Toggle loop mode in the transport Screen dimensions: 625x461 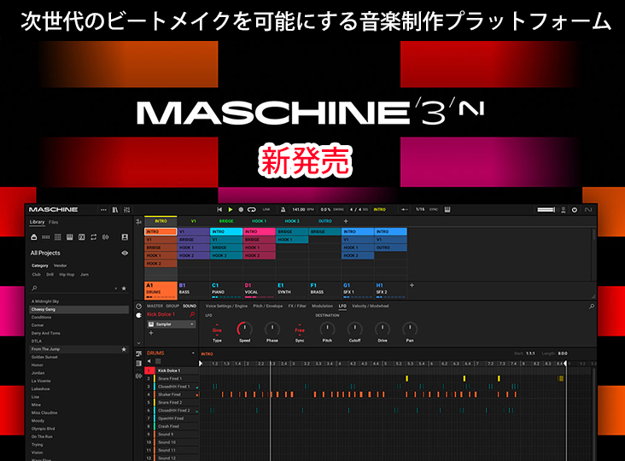tap(252, 209)
